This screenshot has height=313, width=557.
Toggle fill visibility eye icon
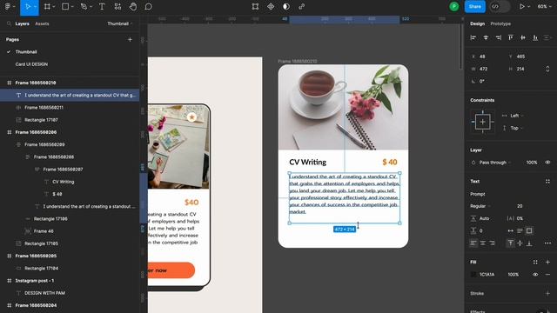[x=535, y=275]
